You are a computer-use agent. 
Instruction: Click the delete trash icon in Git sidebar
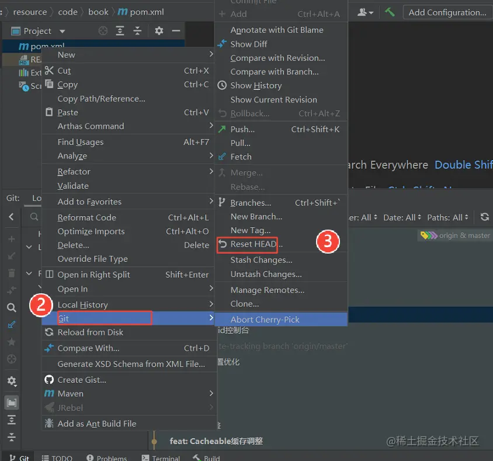click(12, 273)
